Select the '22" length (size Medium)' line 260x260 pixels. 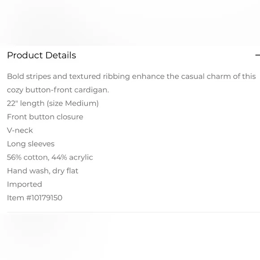click(53, 104)
